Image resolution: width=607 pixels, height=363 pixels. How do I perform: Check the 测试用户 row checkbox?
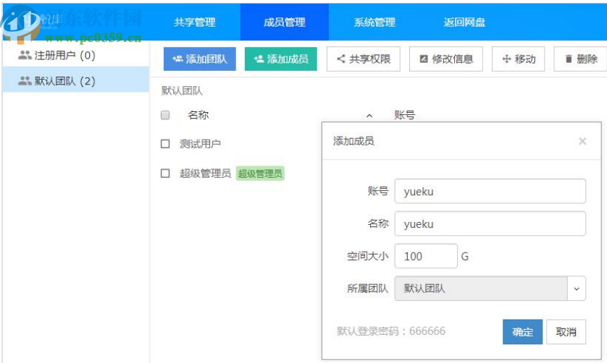pyautogui.click(x=165, y=144)
